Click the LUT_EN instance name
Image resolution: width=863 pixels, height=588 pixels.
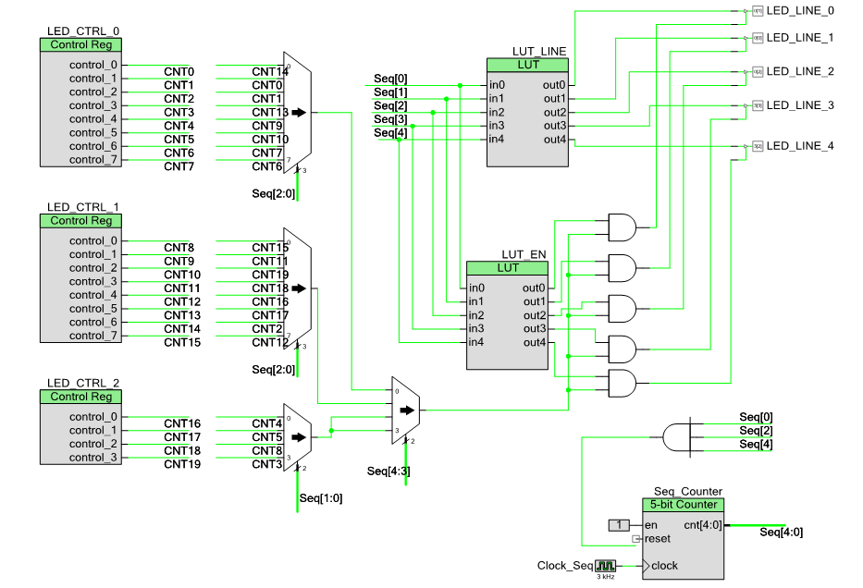pos(524,254)
